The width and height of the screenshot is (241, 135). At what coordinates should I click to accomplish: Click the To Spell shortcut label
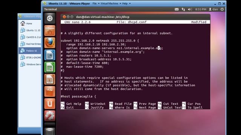[195, 108]
